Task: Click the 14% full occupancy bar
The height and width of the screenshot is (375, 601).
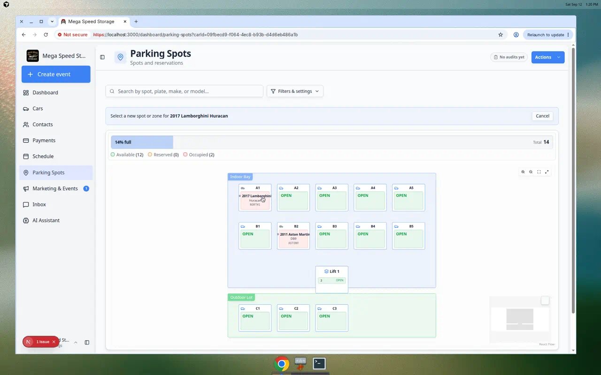Action: tap(142, 142)
